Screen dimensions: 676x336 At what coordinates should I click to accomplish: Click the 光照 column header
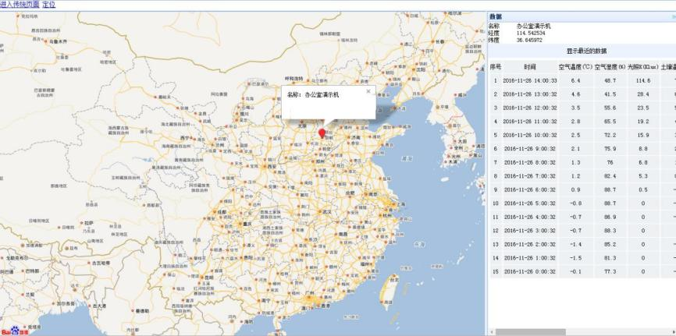coord(643,67)
